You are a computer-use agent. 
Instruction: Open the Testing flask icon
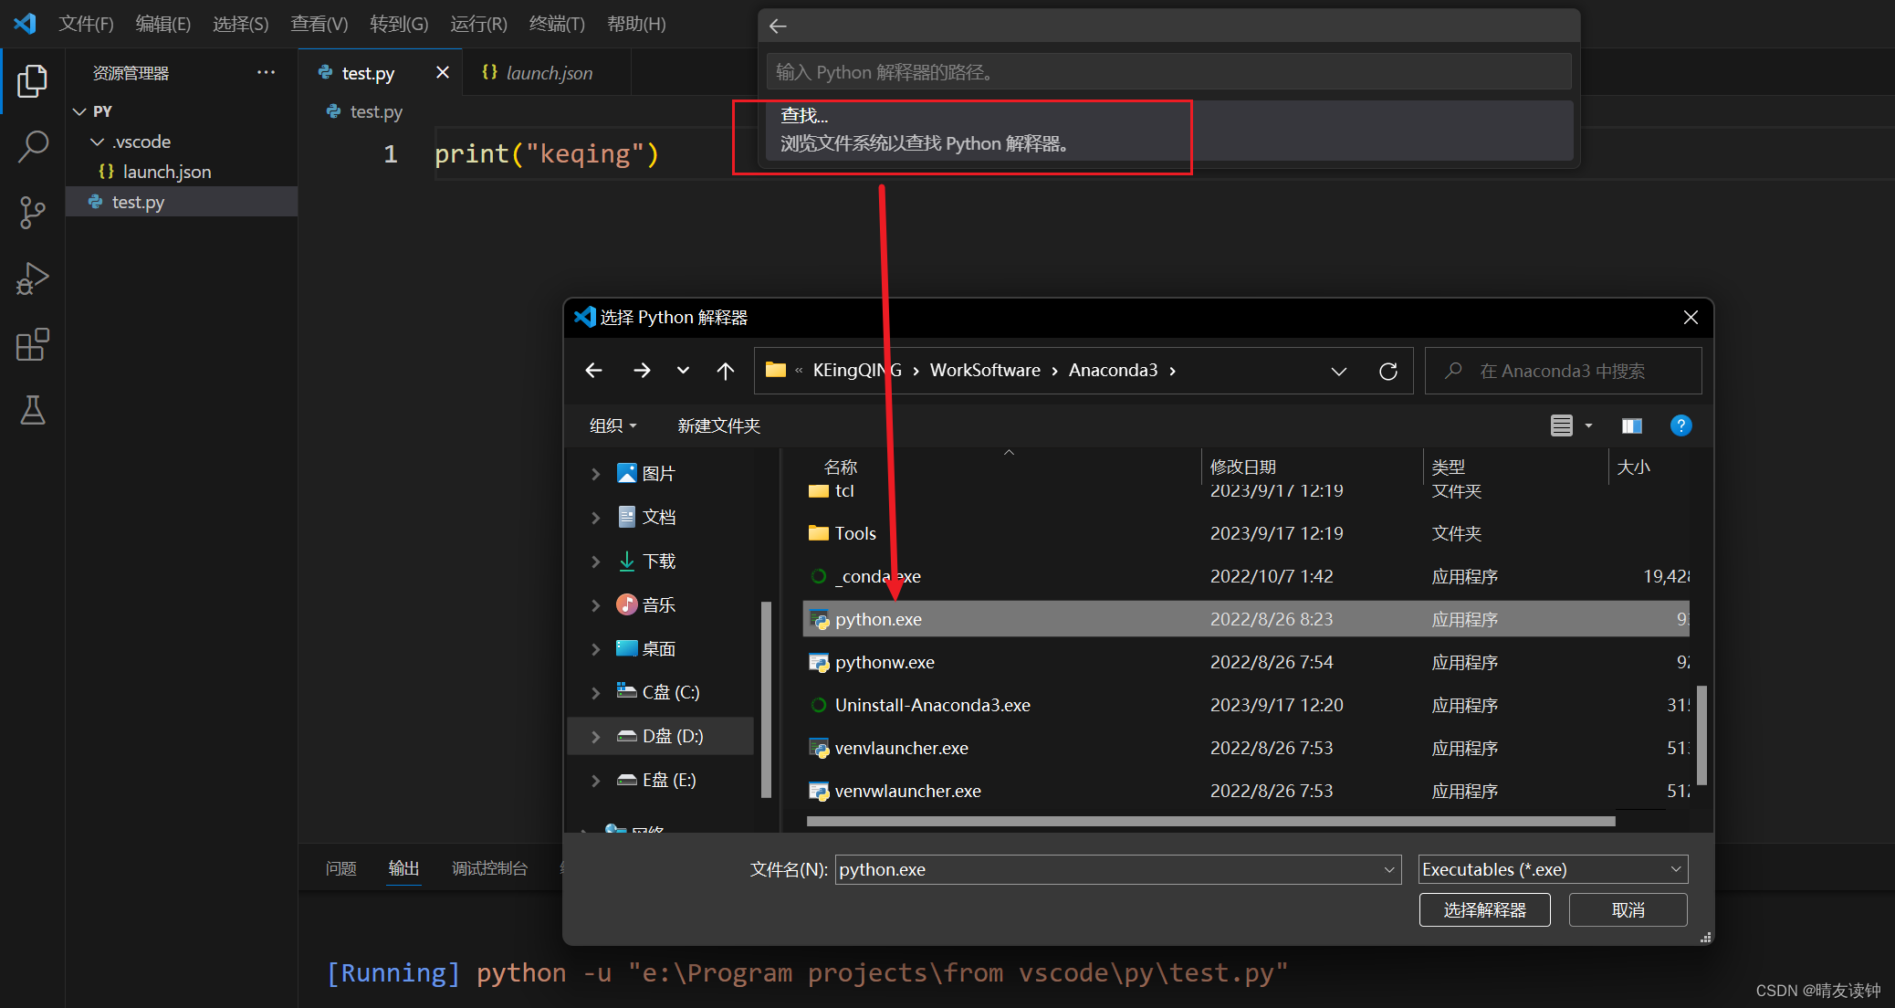(32, 411)
